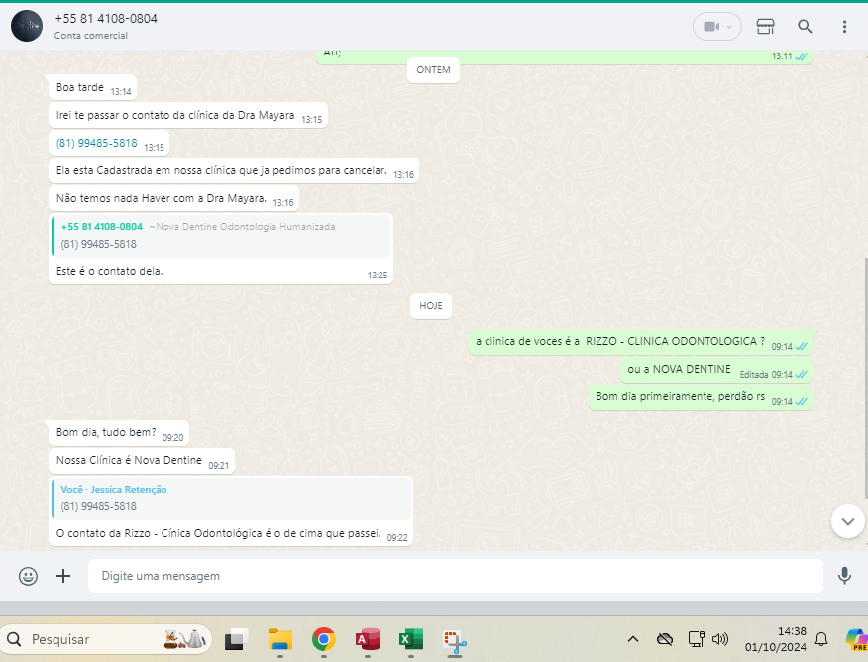Open quoted message from +55 81 4108-0804
This screenshot has height=662, width=868.
(221, 235)
